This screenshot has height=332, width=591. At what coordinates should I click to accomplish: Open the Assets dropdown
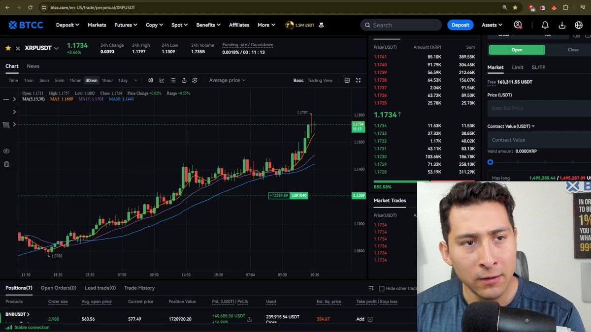(492, 25)
